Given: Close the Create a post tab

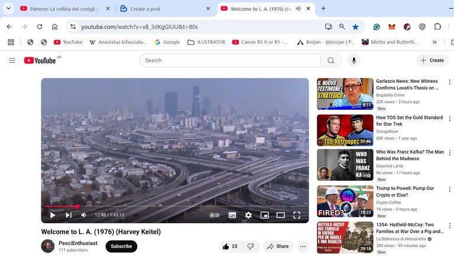Looking at the screenshot, I should pyautogui.click(x=208, y=9).
